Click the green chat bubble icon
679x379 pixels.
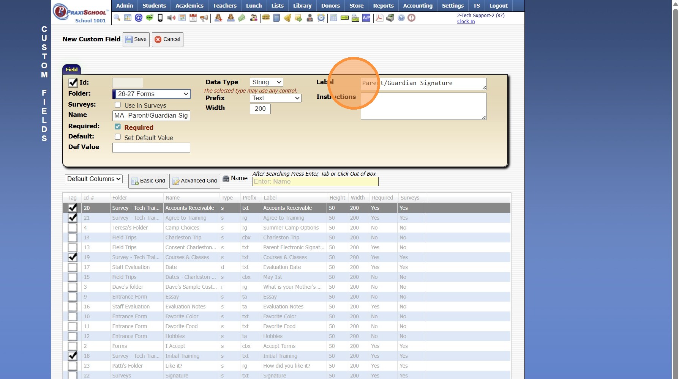149,18
